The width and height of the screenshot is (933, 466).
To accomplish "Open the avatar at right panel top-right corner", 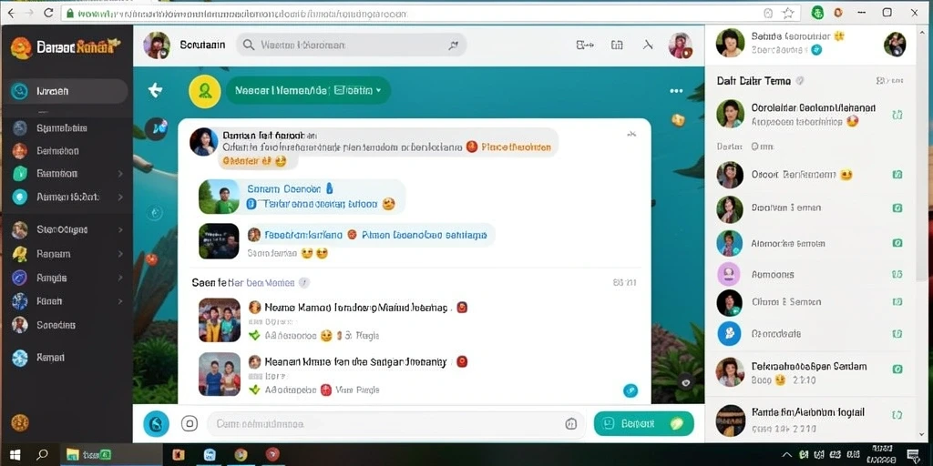I will click(x=895, y=44).
